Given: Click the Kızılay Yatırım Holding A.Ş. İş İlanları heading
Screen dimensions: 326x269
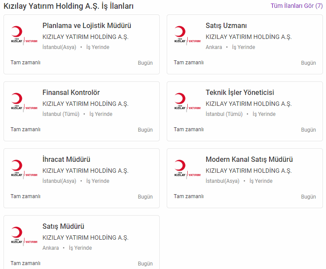Looking at the screenshot, I should tap(69, 6).
